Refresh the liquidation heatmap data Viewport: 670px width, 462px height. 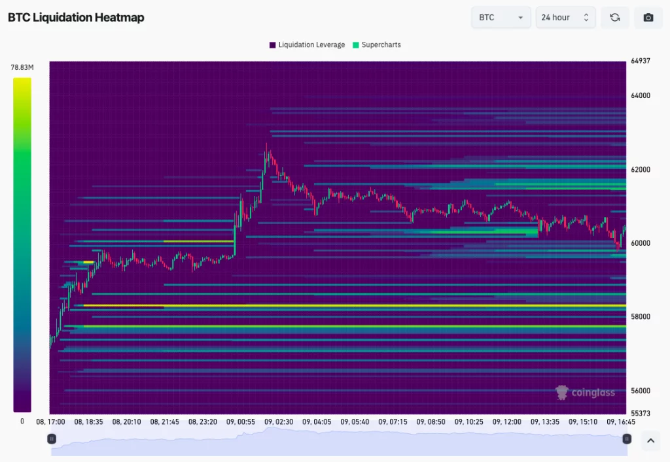[x=615, y=18]
